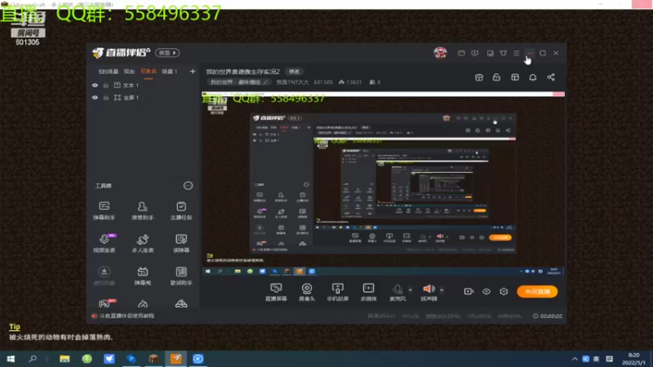Switch to 场景 1 scene tab

pos(170,72)
